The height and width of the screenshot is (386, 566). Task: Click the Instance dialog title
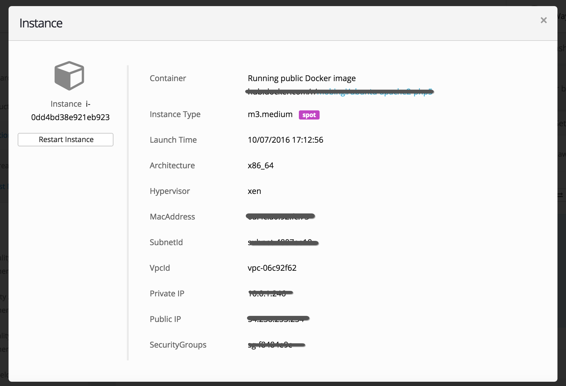click(x=41, y=23)
